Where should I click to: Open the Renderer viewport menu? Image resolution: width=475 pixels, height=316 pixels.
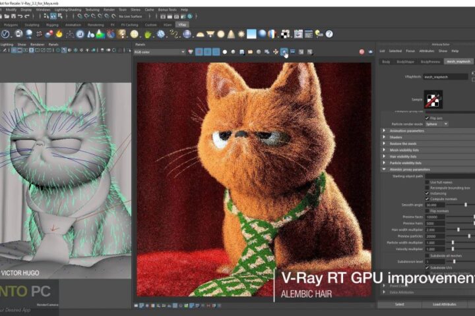tap(37, 45)
